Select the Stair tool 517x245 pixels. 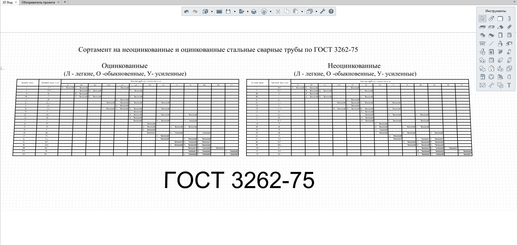[482, 35]
